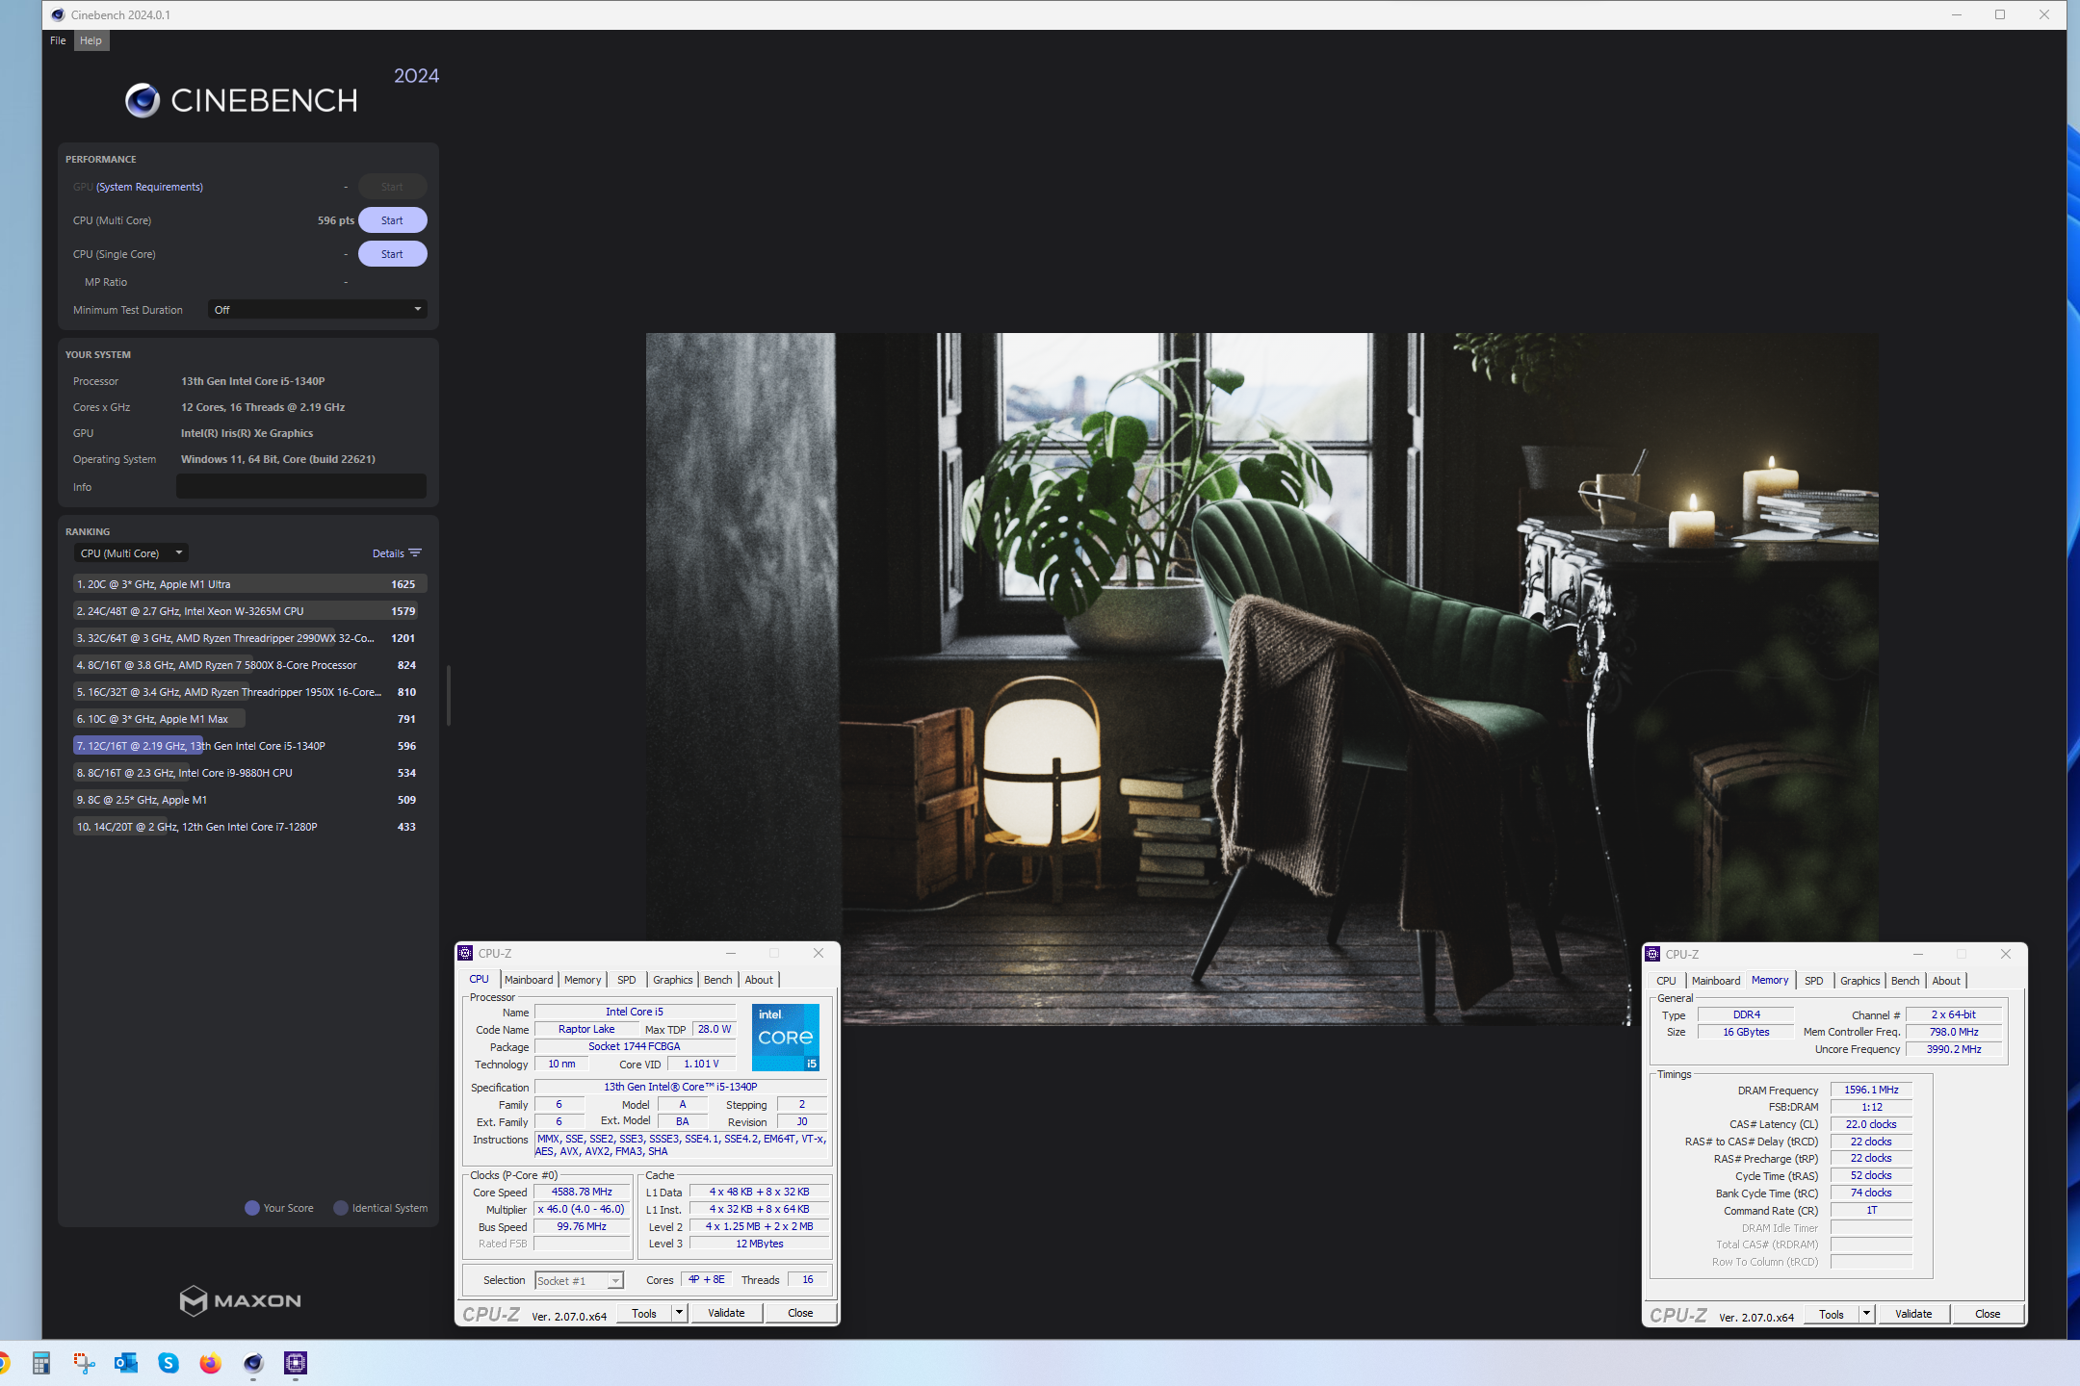
Task: Close the right CPU-Z window with X
Action: pos(2006,954)
